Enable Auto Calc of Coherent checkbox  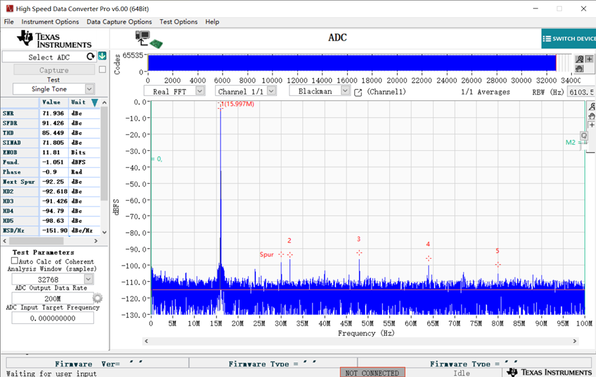(x=14, y=261)
